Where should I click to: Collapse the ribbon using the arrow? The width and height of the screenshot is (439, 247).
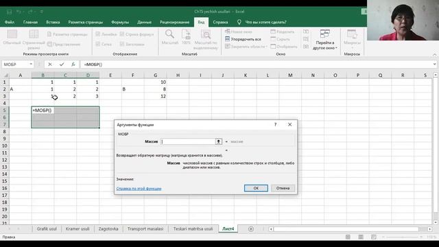pos(434,54)
